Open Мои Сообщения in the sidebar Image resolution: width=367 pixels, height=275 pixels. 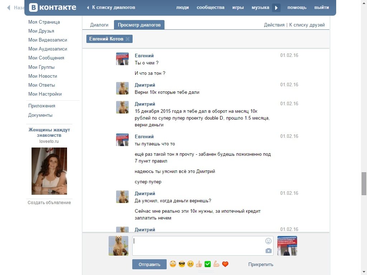(x=46, y=58)
